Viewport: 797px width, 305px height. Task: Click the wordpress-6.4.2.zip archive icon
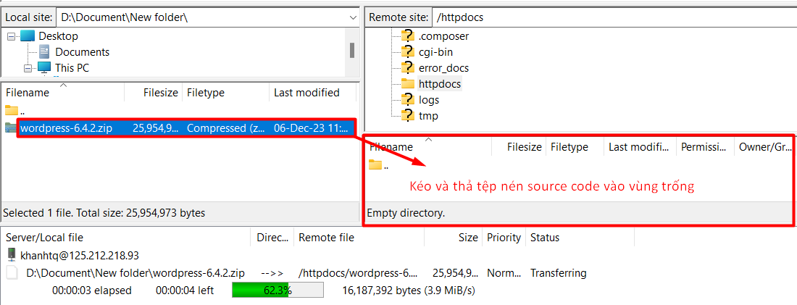(x=11, y=128)
